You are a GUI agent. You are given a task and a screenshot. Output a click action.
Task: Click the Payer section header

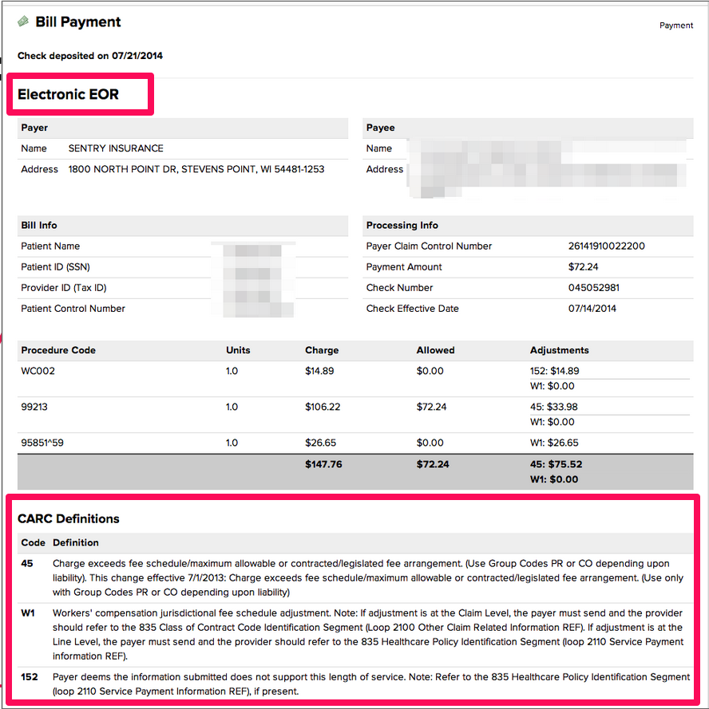[183, 128]
